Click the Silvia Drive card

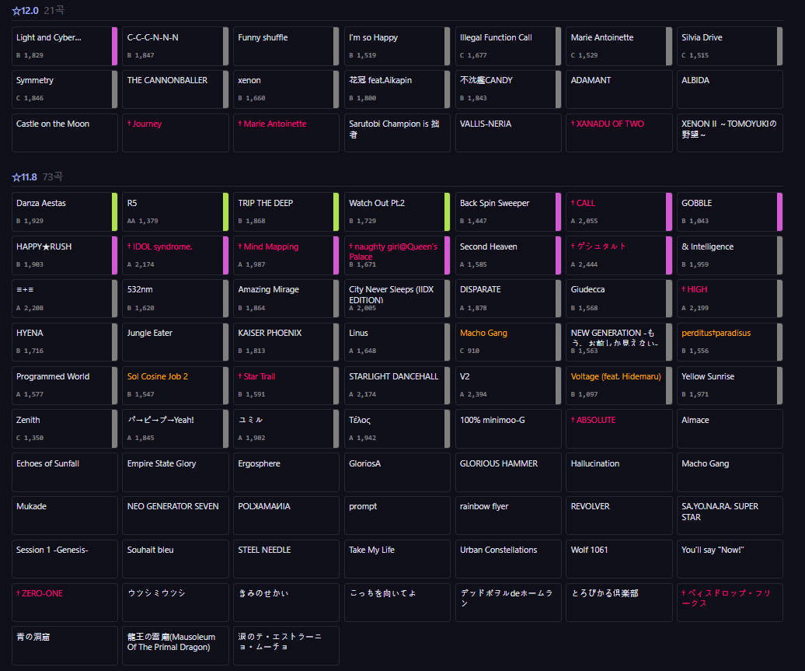(x=730, y=46)
